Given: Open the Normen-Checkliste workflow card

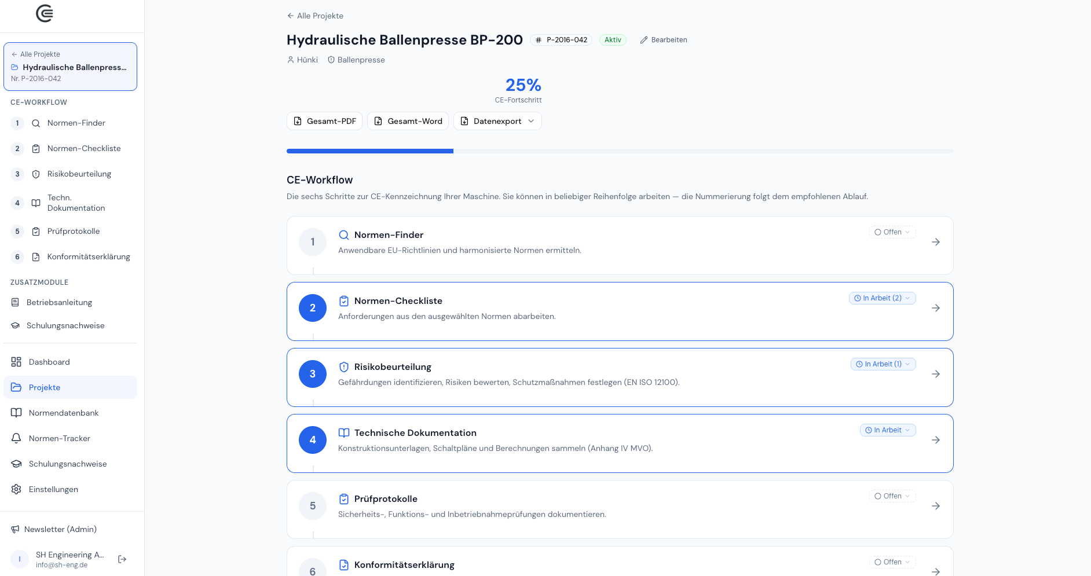Looking at the screenshot, I should 620,311.
